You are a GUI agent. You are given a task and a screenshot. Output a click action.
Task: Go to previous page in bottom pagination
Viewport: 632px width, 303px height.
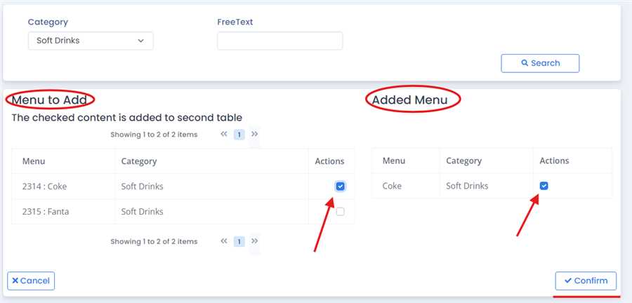click(224, 241)
